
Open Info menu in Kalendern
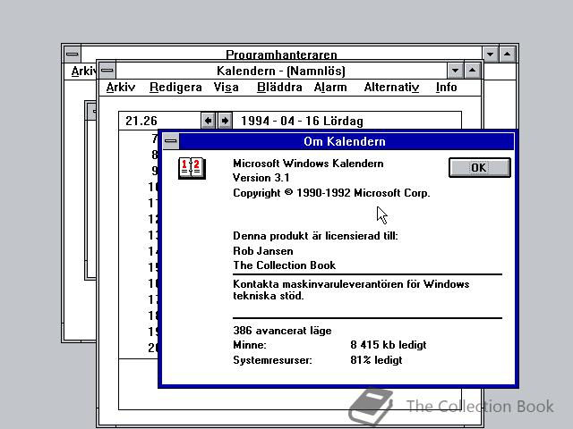point(446,88)
